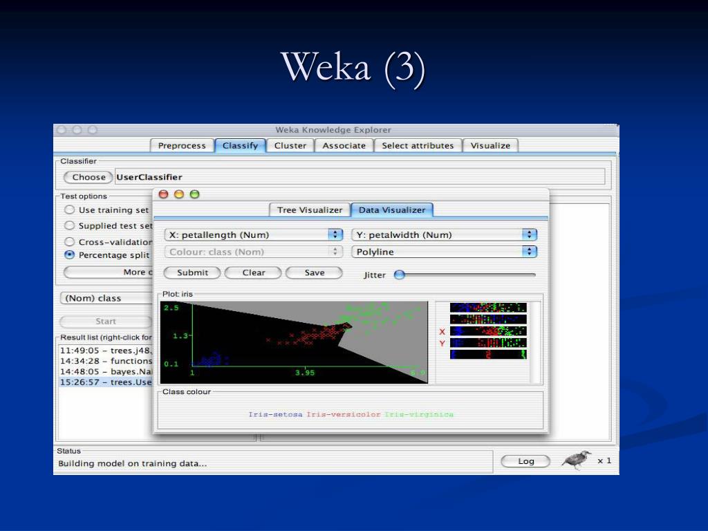
Task: Select the 15:26:57 trees.Use result entry
Action: pyautogui.click(x=106, y=382)
